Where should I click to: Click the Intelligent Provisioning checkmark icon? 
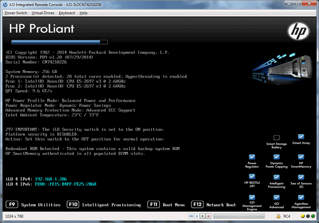point(277,177)
